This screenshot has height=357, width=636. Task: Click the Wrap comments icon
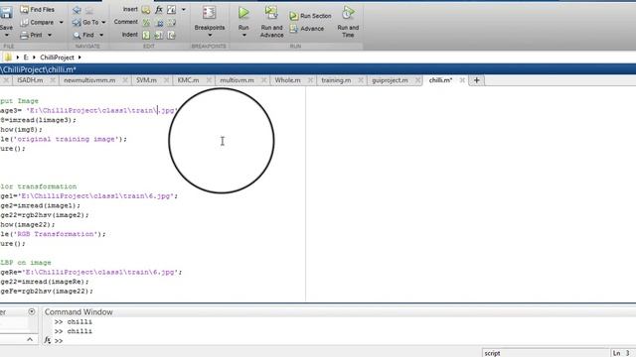pyautogui.click(x=172, y=23)
